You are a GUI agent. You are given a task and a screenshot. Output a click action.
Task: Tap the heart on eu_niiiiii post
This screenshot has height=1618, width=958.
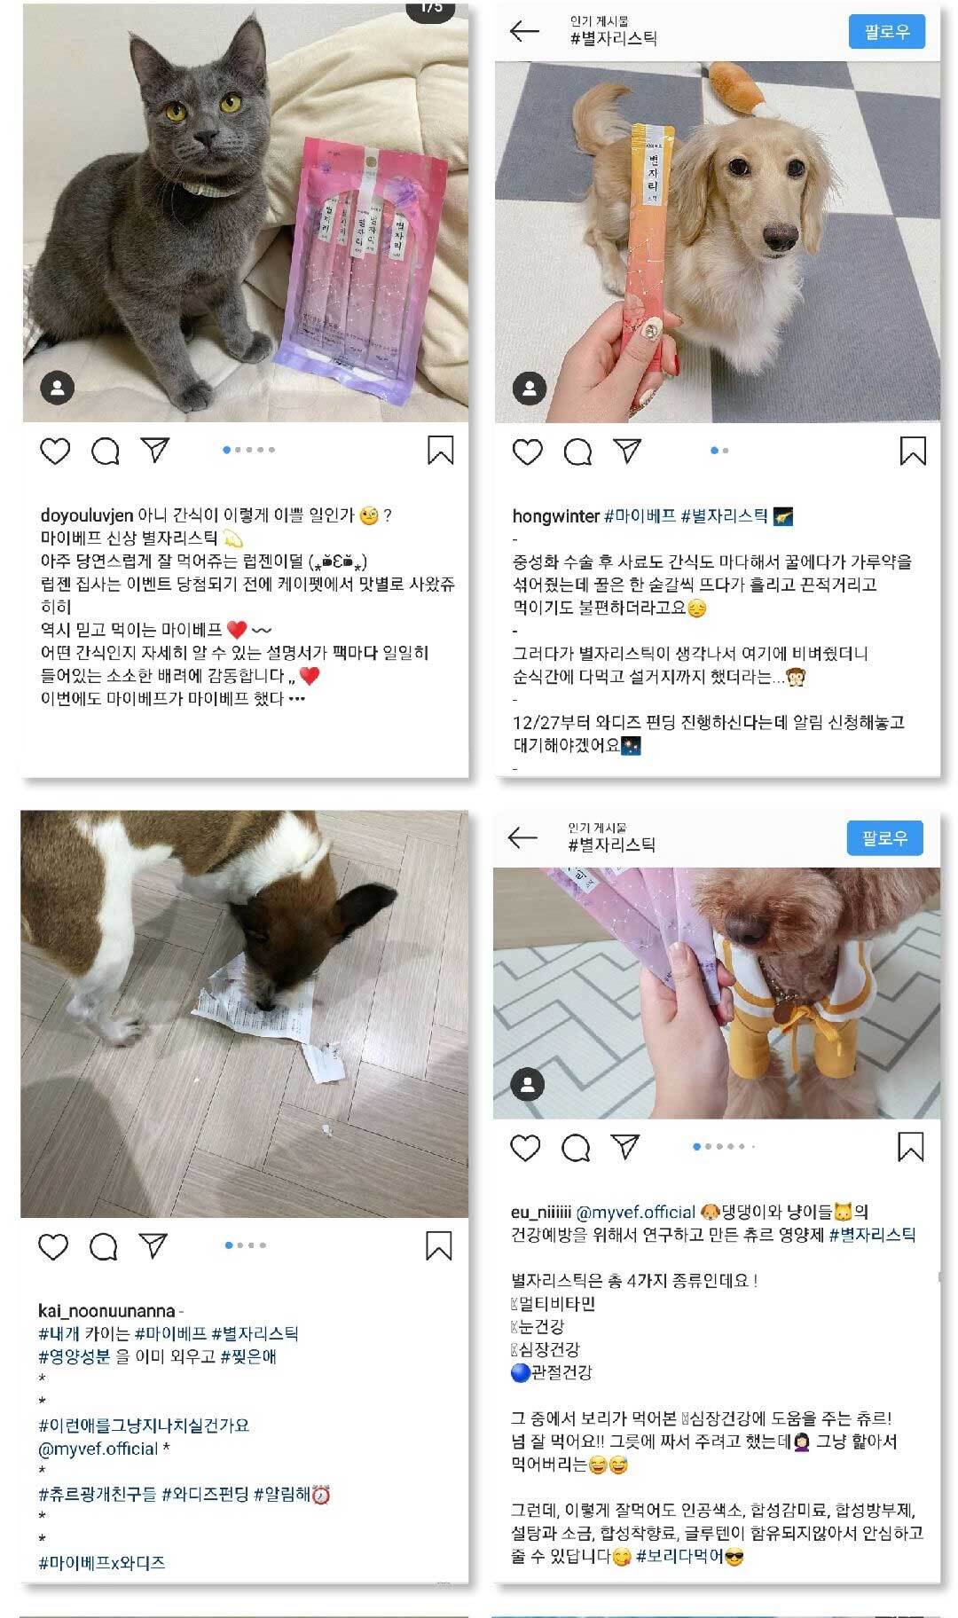(x=525, y=1148)
